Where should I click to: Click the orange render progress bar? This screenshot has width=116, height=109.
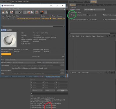(x=6, y=54)
